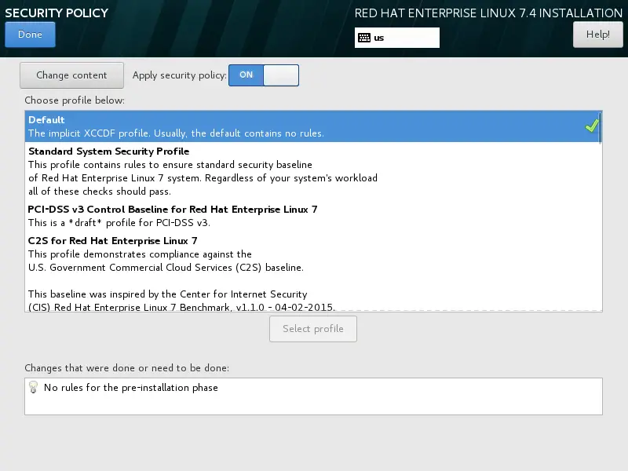
Task: Select the Default profile row
Action: click(x=312, y=126)
